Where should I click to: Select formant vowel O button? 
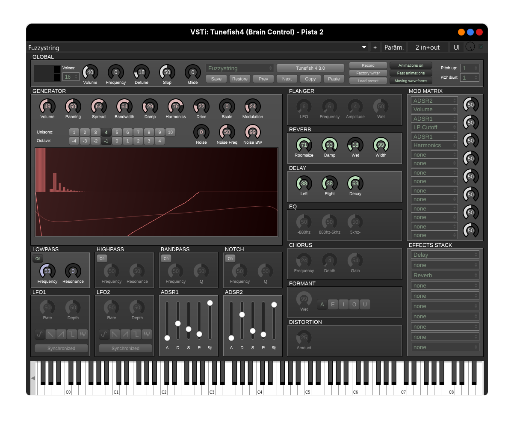click(354, 305)
